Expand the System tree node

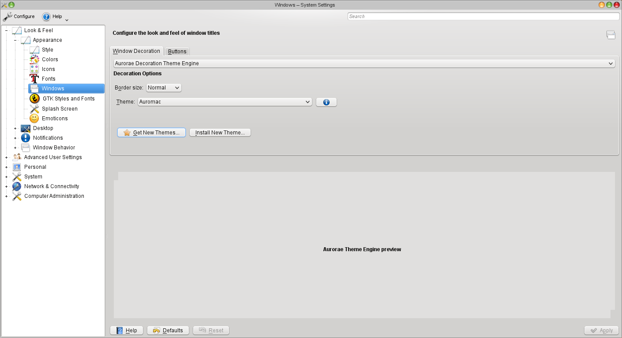pyautogui.click(x=6, y=177)
